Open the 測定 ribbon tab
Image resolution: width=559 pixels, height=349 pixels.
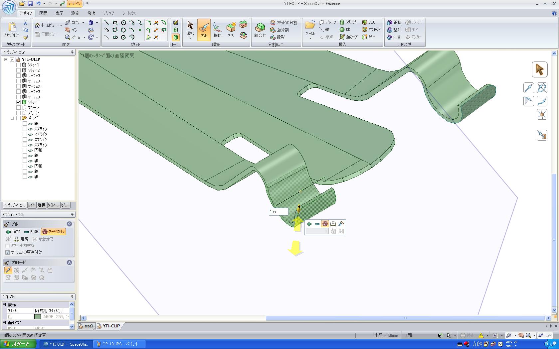(x=75, y=13)
